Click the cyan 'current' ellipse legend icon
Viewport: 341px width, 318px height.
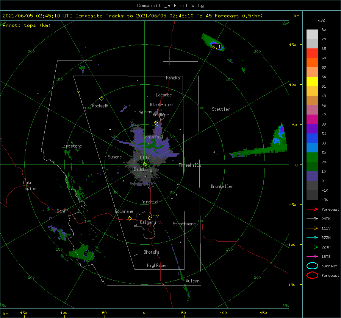click(x=312, y=266)
